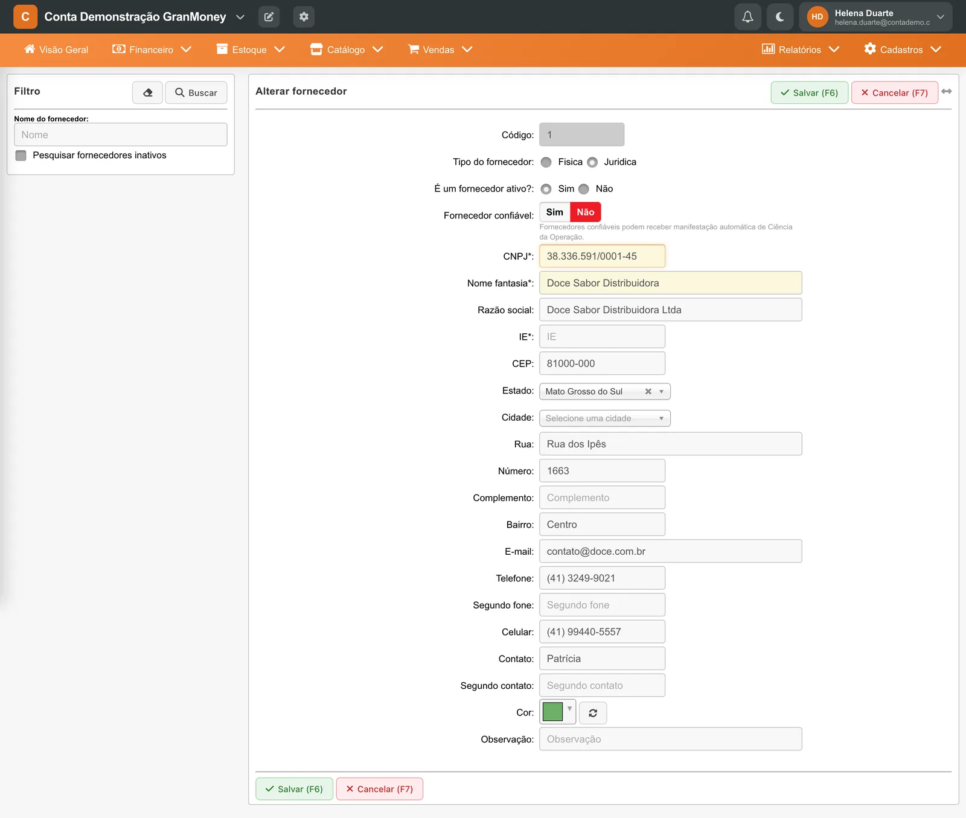
Task: Open the Estoque menu
Action: [x=251, y=50]
